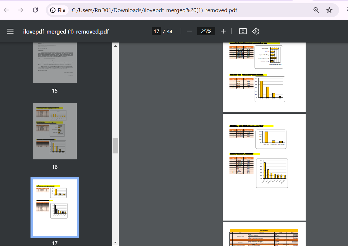Go forward with browser forward arrow

pyautogui.click(x=21, y=10)
